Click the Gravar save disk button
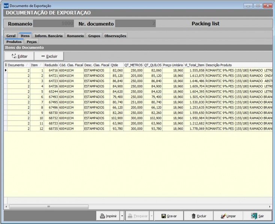This screenshot has height=224, width=275. [x=169, y=216]
